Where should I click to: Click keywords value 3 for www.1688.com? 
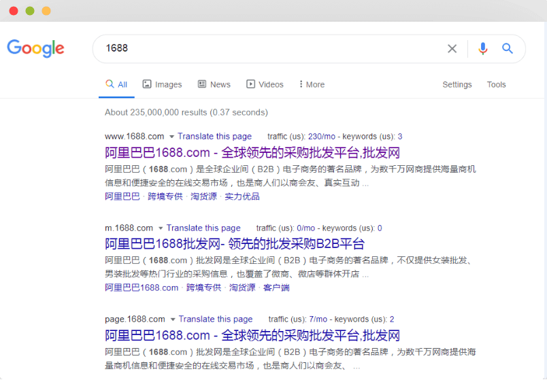coord(400,136)
